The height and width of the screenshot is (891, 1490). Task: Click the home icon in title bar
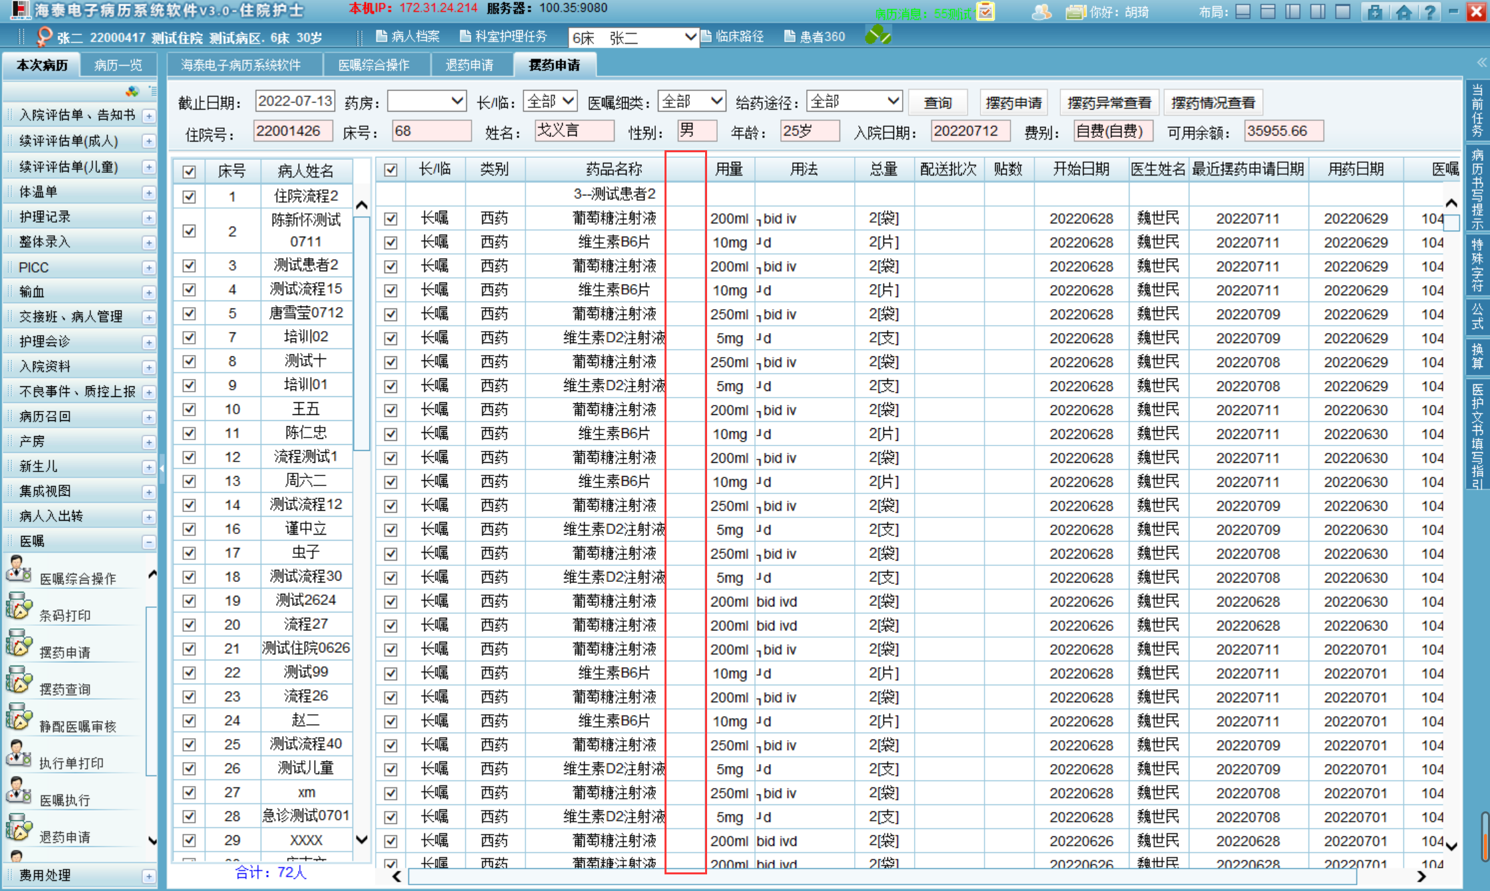click(1404, 12)
